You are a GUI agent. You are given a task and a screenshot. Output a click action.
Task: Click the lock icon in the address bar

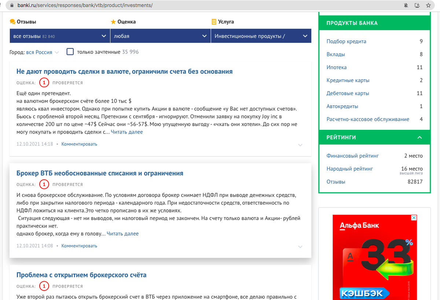[x=12, y=6]
